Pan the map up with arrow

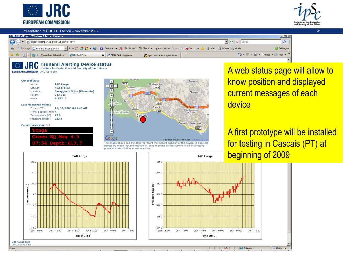point(111,82)
